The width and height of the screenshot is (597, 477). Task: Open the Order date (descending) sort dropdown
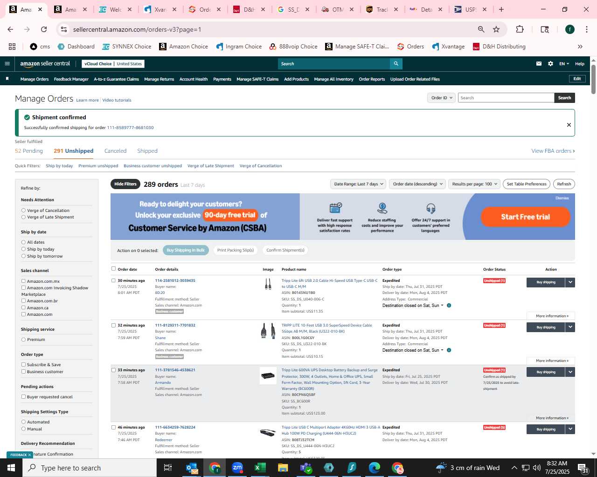pos(417,184)
